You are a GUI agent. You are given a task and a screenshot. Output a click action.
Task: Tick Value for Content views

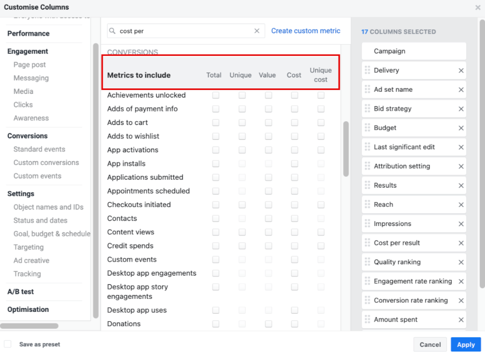click(268, 232)
